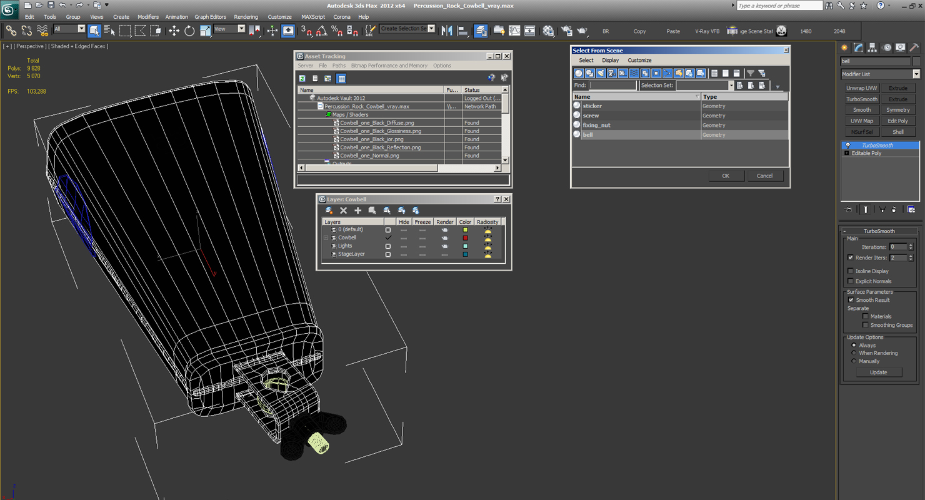
Task: Open the Material Editor icon
Action: tap(548, 31)
